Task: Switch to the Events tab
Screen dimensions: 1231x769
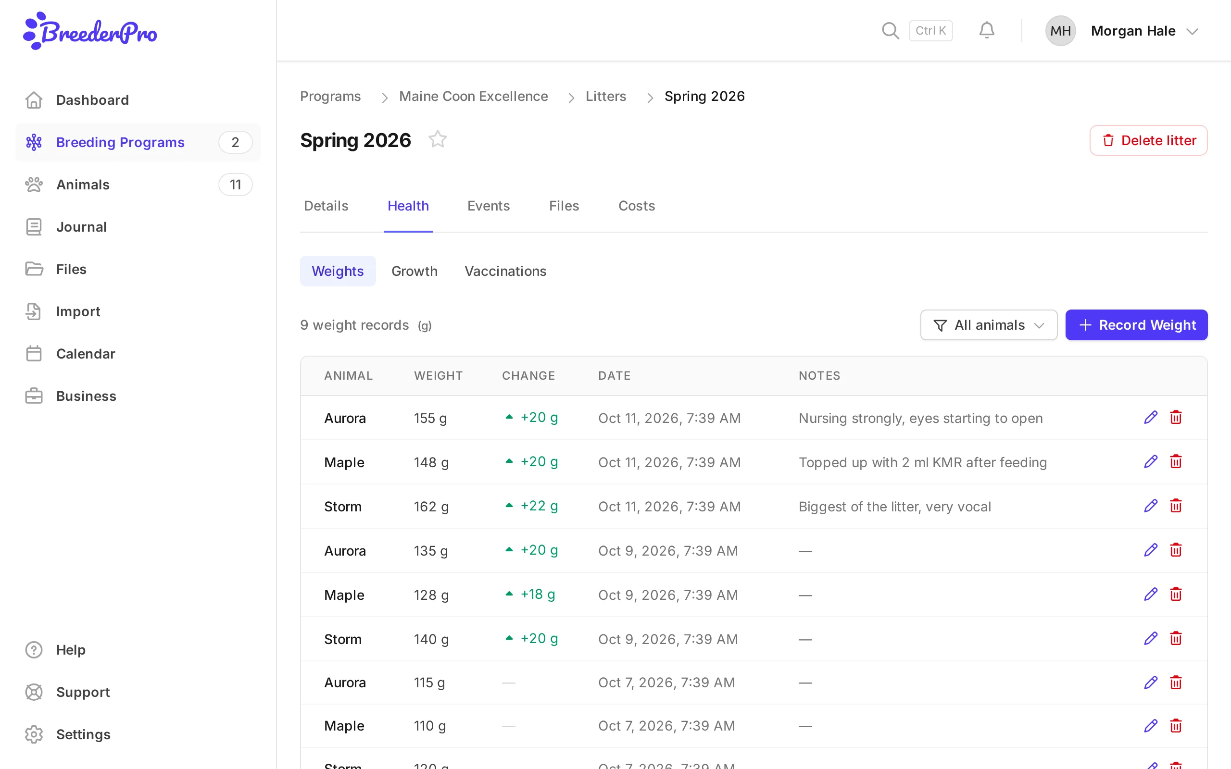Action: tap(489, 206)
